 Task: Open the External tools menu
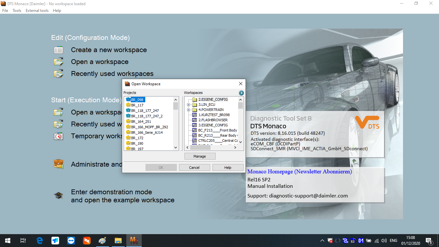pyautogui.click(x=37, y=11)
